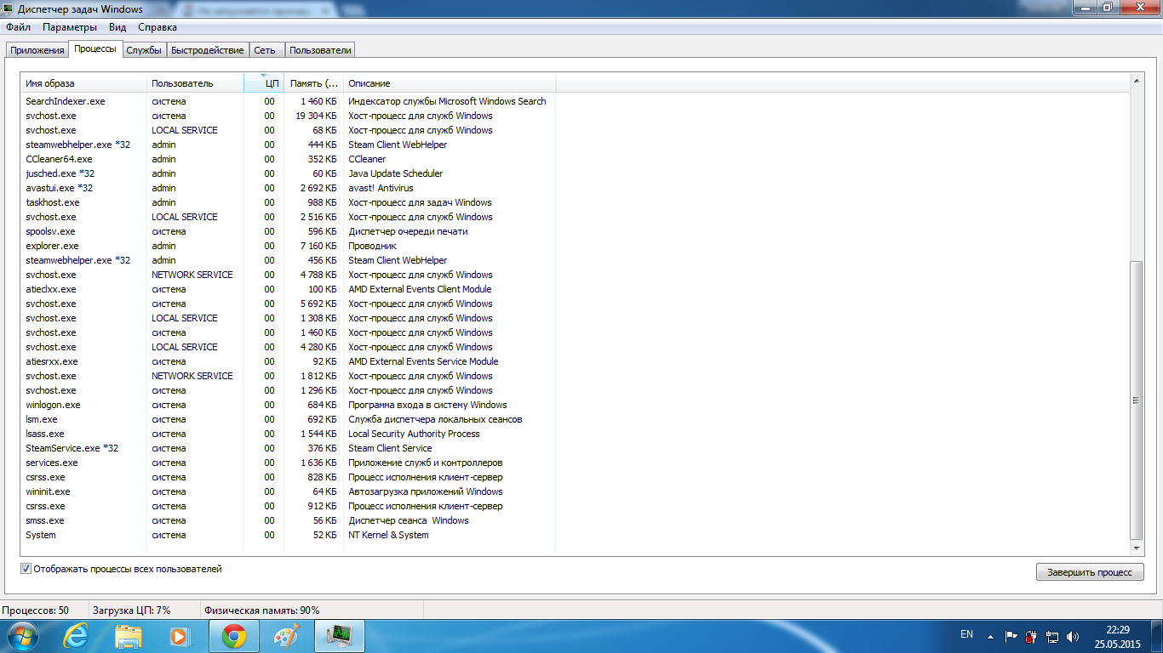
Task: Select the avastui.exe *32 process
Action: 288,188
